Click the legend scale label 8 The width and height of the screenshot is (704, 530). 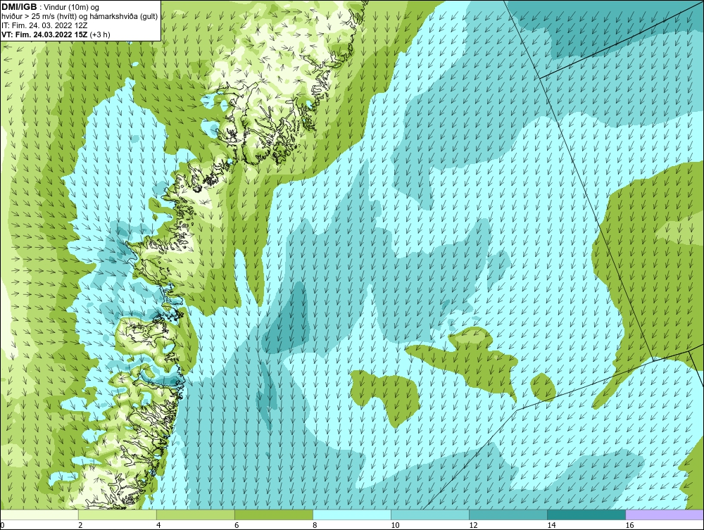(x=315, y=526)
